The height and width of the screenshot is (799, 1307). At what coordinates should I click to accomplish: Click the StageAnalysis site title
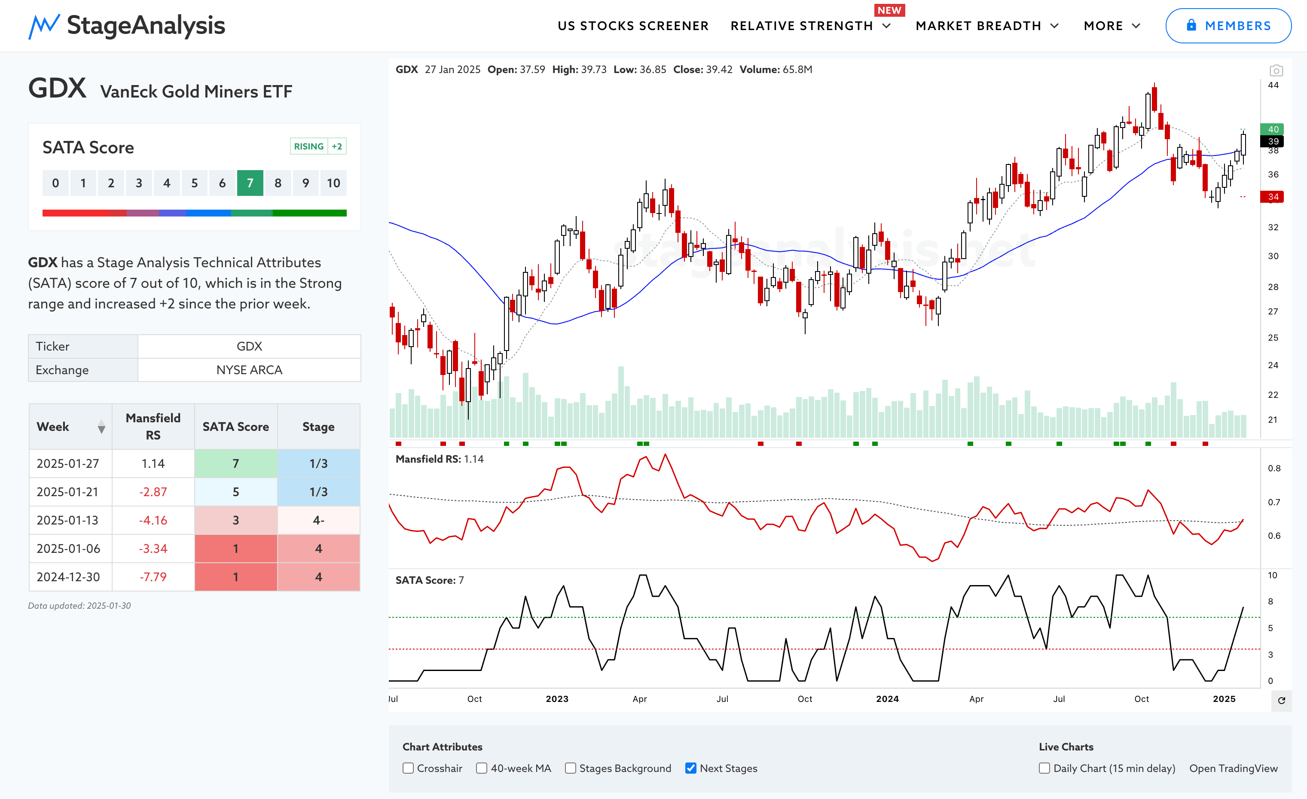coord(146,25)
